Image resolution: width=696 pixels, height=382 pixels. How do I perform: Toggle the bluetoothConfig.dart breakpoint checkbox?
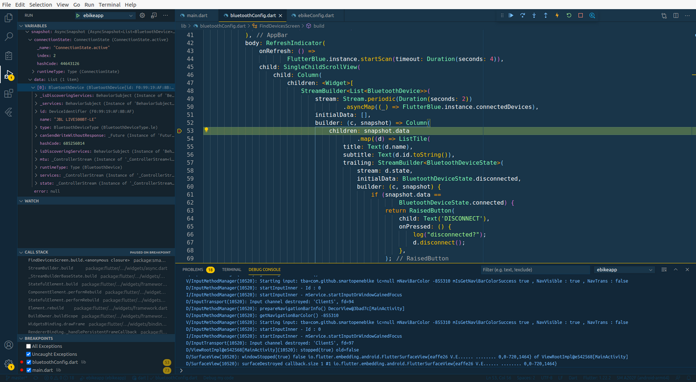29,362
